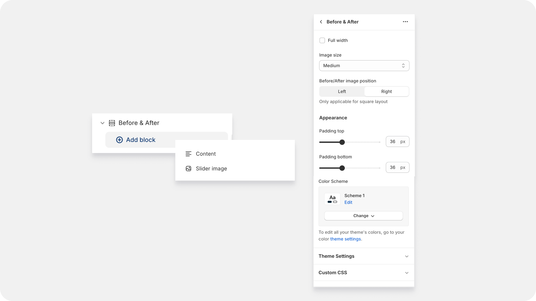Click the Add block button
Viewport: 536px width, 301px height.
166,140
